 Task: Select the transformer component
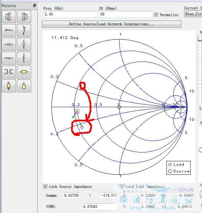[x=9, y=72]
